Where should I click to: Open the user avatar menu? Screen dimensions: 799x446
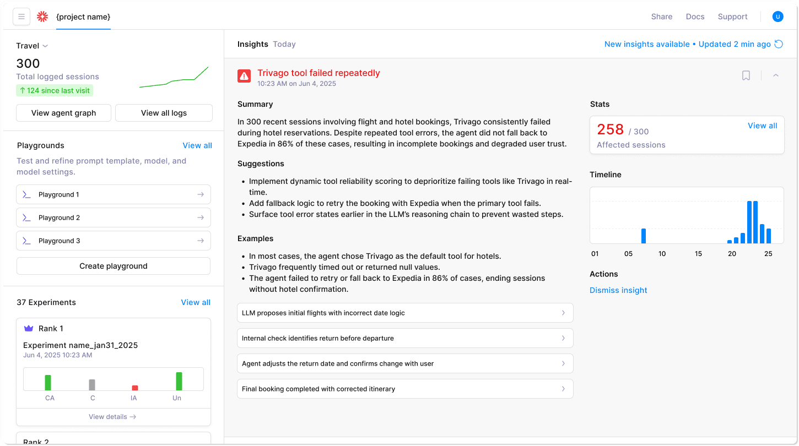coord(778,17)
